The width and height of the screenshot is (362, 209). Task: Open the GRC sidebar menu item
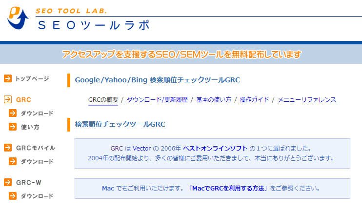(23, 100)
